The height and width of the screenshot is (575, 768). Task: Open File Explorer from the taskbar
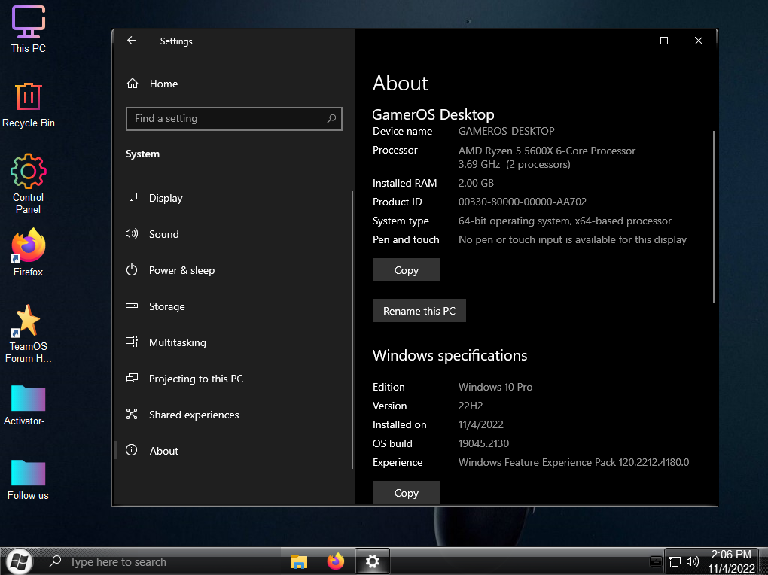click(x=299, y=561)
